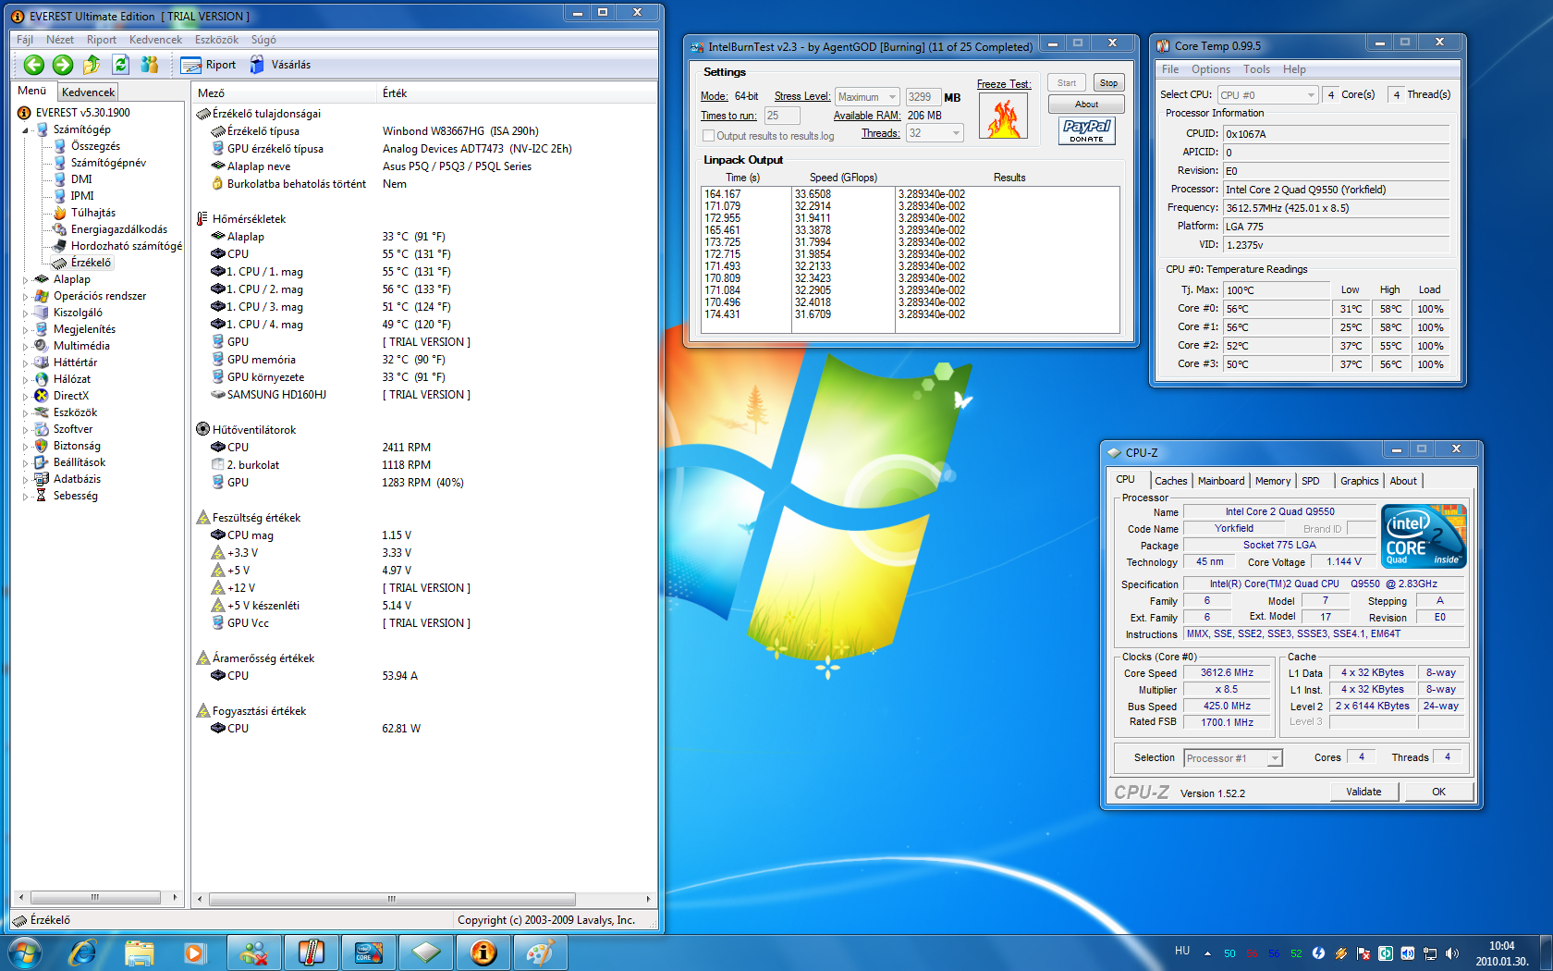This screenshot has width=1553, height=971.
Task: Click the green Back arrow in EVEREST toolbar
Action: click(34, 65)
